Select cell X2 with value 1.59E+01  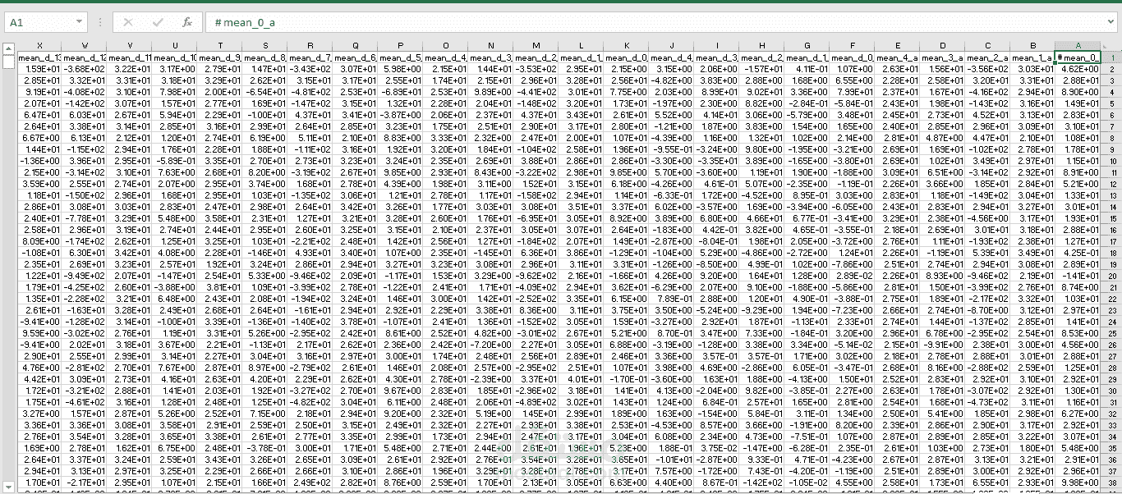(39, 69)
